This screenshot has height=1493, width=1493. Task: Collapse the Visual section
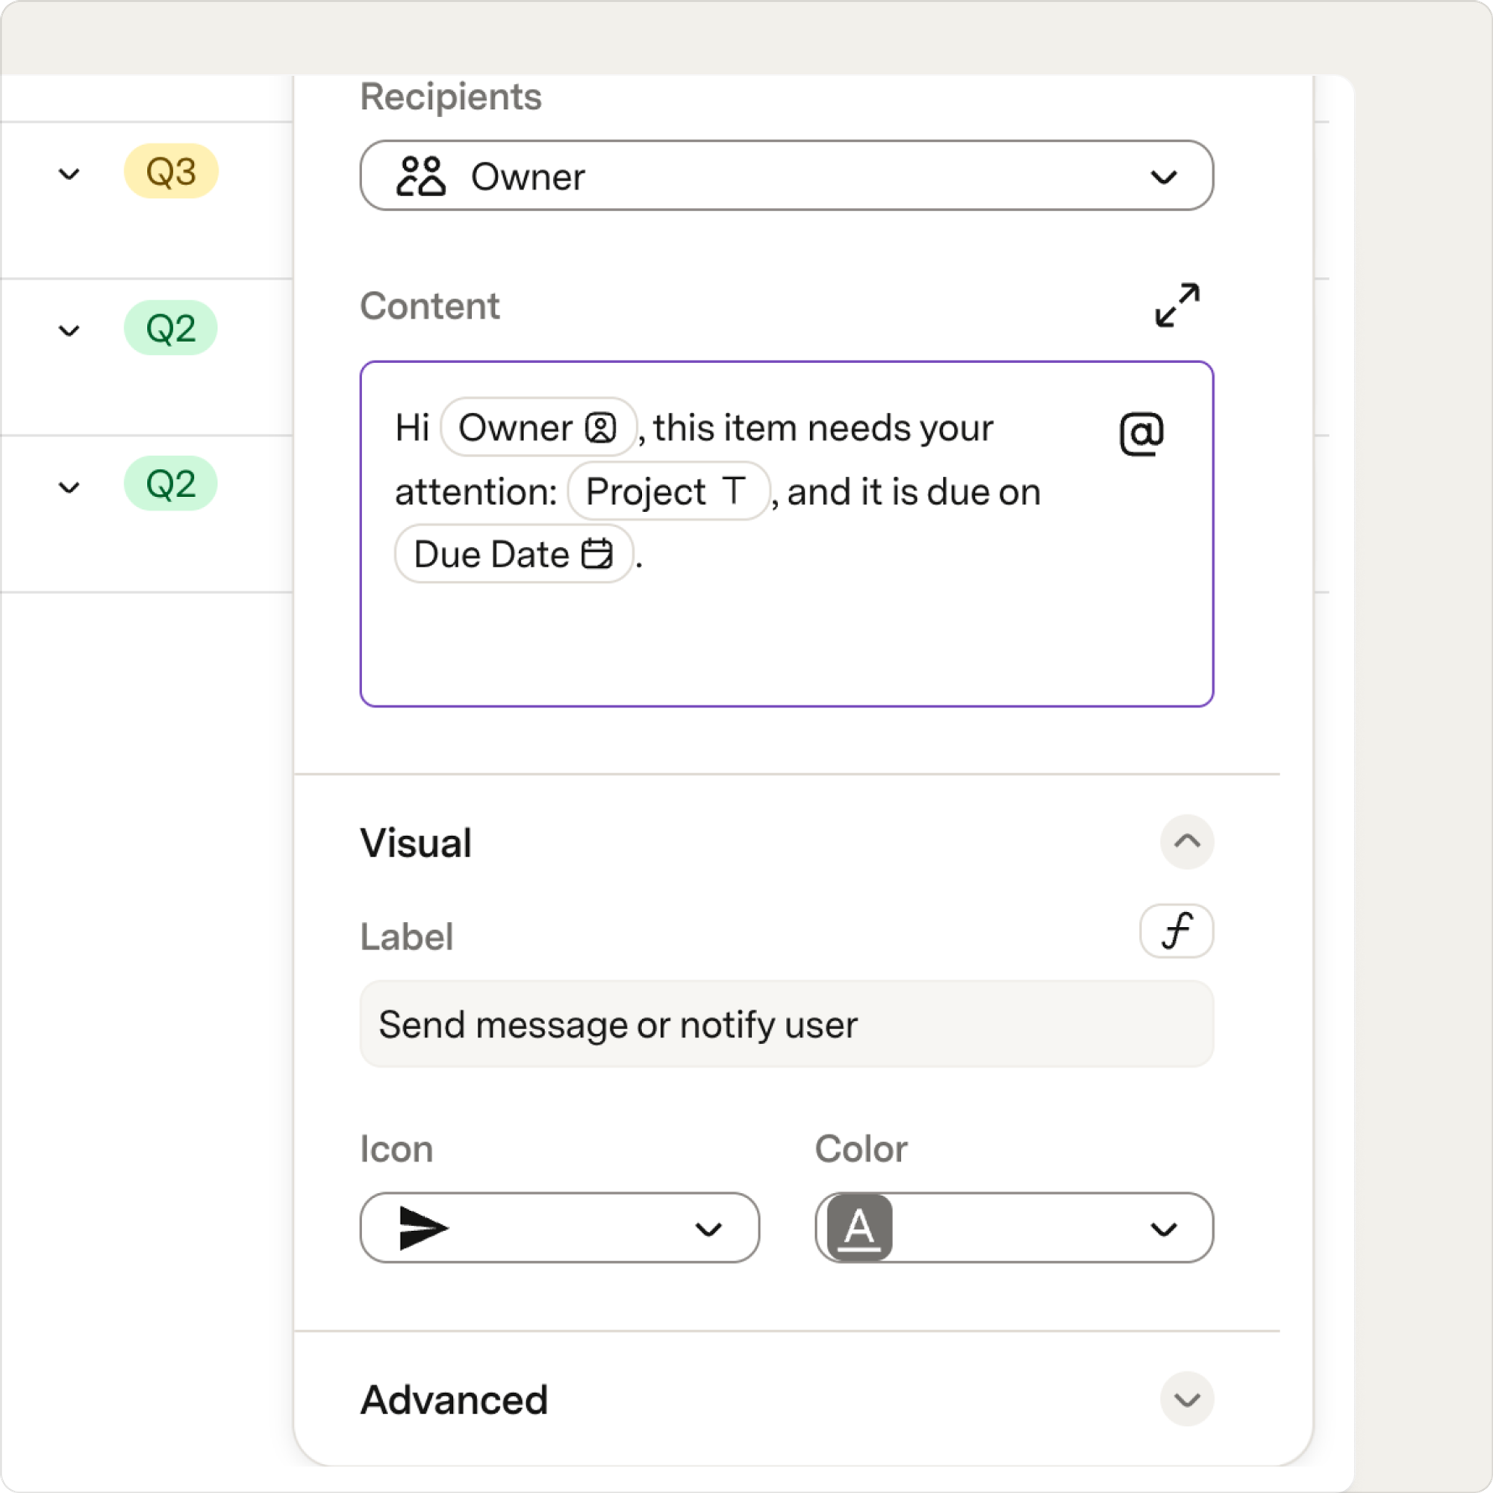coord(1186,841)
